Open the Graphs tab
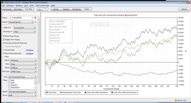This screenshot has height=103, width=191. pos(87,9)
